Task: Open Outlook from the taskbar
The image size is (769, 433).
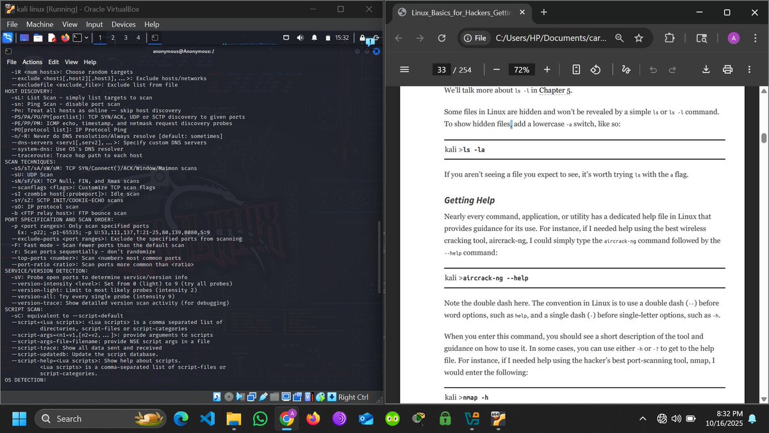Action: (x=365, y=418)
